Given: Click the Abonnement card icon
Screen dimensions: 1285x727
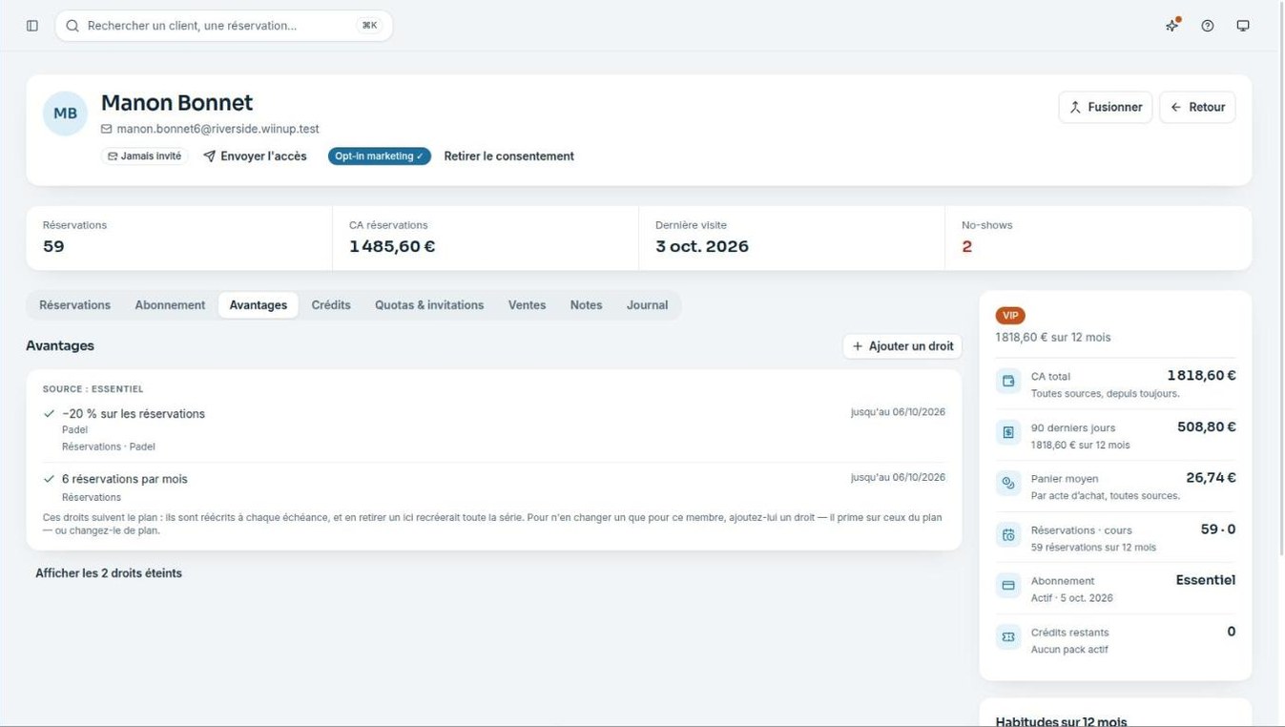Looking at the screenshot, I should (1008, 586).
